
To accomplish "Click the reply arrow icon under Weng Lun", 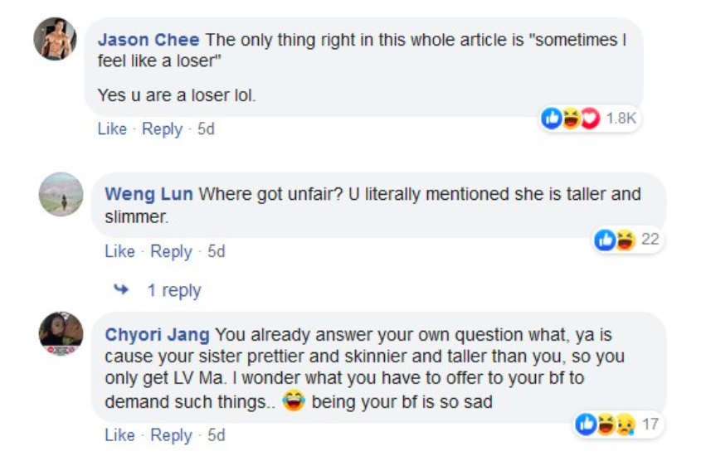I will coord(122,290).
